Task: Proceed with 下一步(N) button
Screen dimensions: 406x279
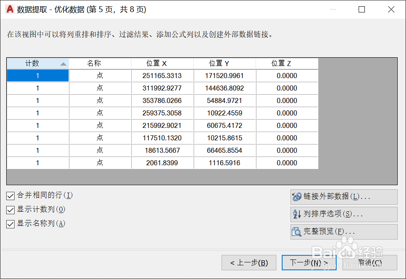Action: (309, 263)
